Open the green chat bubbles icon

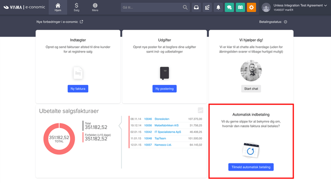[x=229, y=7]
